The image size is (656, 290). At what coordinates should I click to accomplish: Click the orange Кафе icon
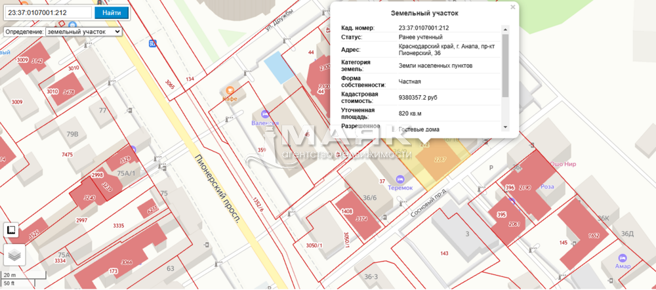point(230,90)
